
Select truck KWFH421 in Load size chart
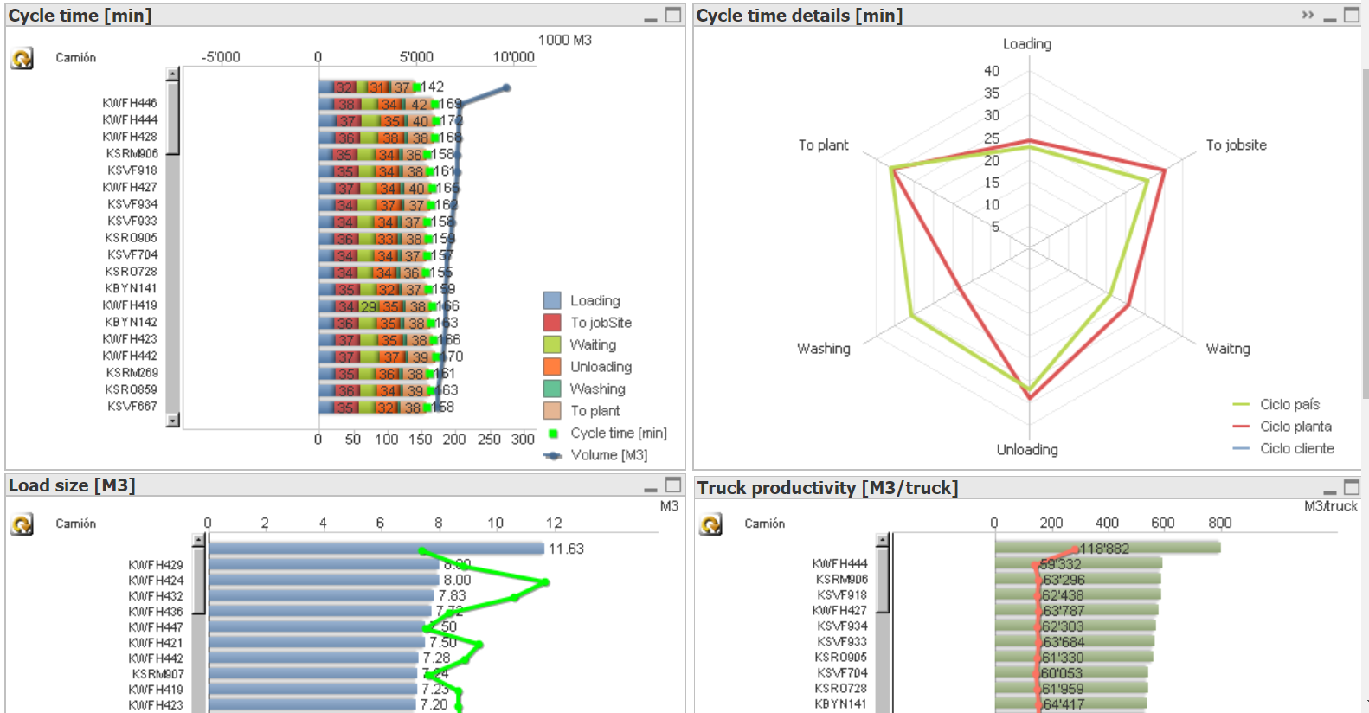coord(156,643)
